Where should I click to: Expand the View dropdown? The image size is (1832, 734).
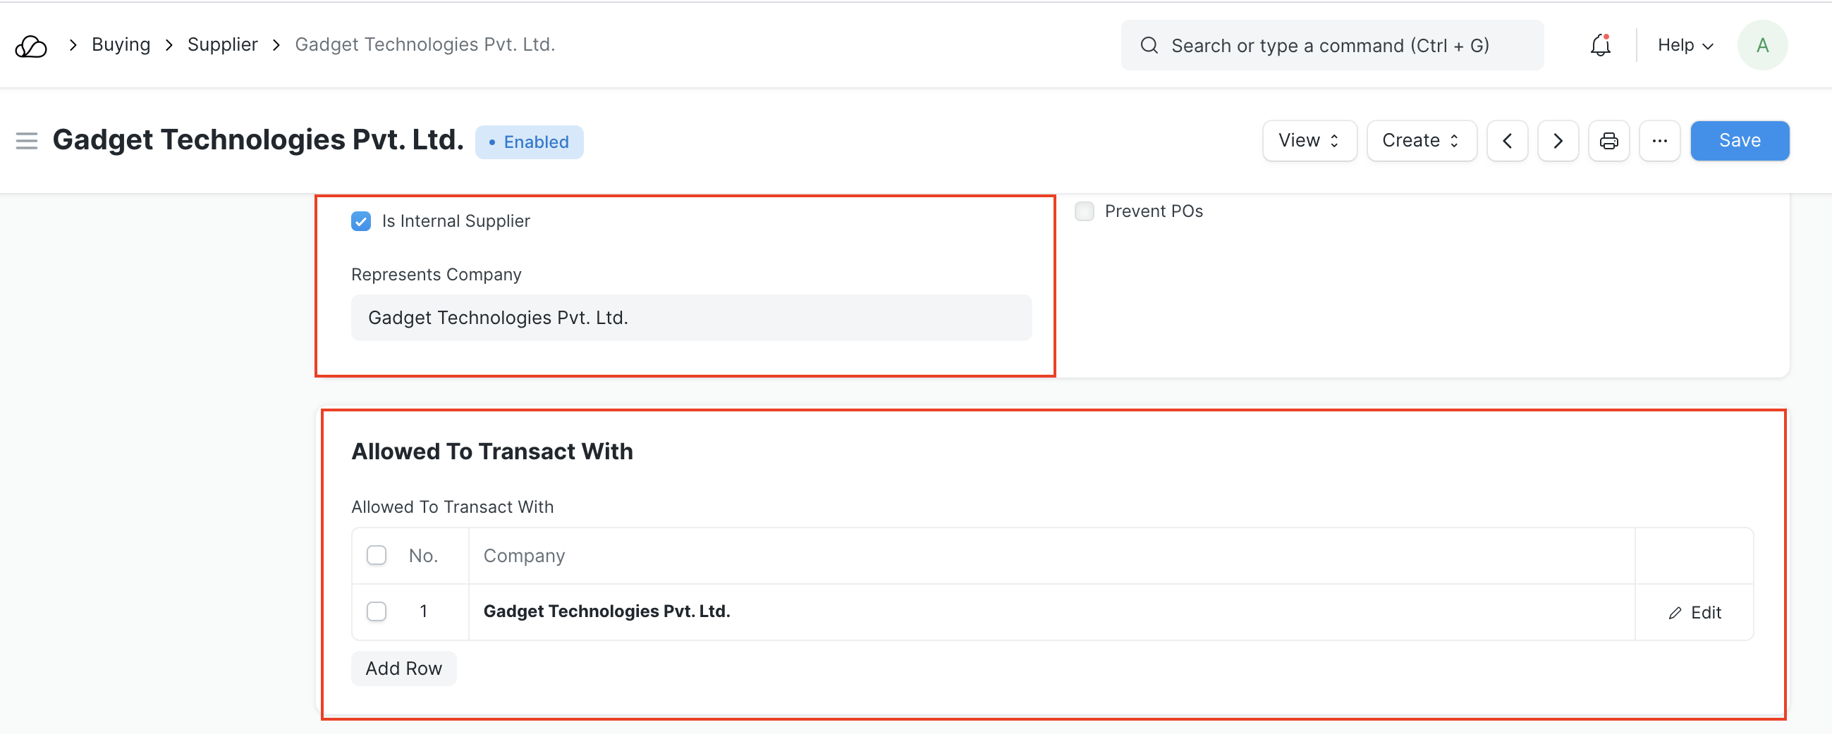pyautogui.click(x=1309, y=141)
